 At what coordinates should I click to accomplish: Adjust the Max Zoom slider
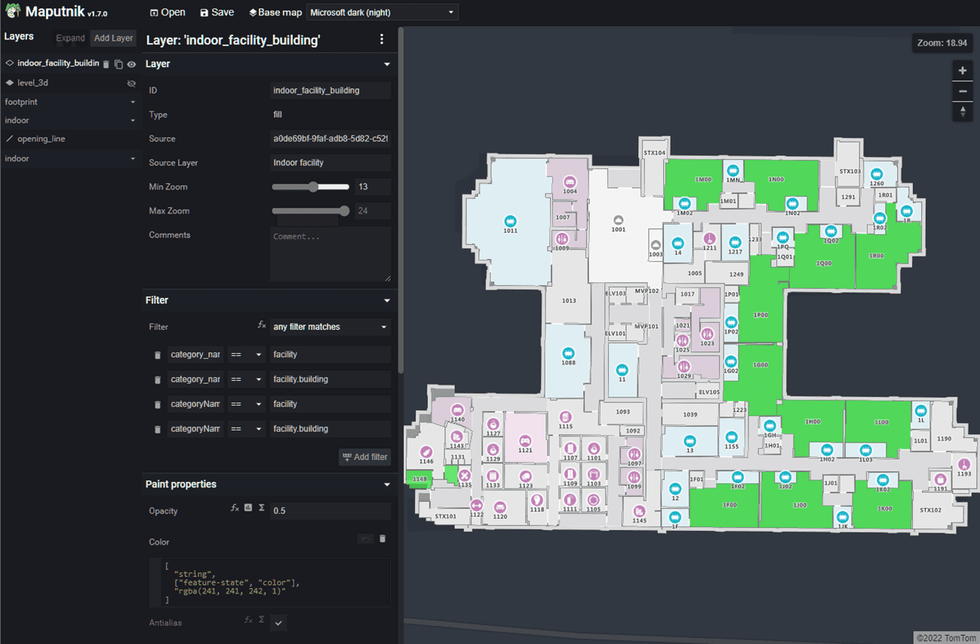click(x=310, y=211)
